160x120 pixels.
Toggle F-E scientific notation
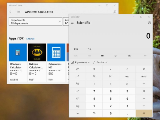coord(89,49)
